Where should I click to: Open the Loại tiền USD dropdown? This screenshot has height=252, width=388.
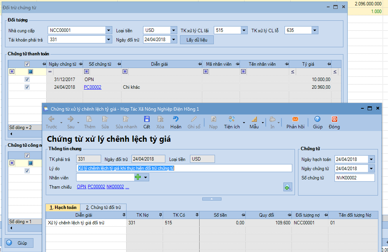(174, 30)
